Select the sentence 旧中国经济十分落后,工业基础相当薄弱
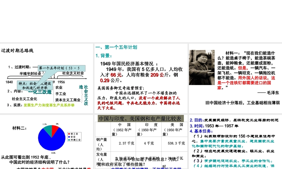The image size is (282, 169). pyautogui.click(x=243, y=103)
